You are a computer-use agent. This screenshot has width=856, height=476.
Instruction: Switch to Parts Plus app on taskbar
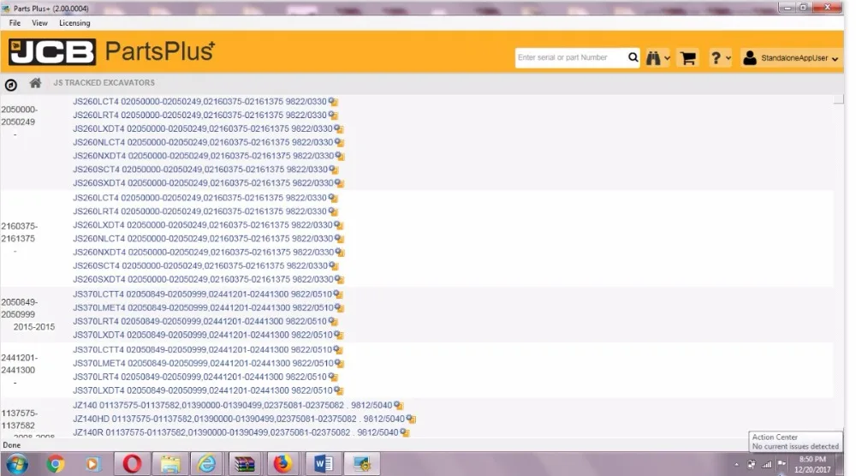point(362,465)
